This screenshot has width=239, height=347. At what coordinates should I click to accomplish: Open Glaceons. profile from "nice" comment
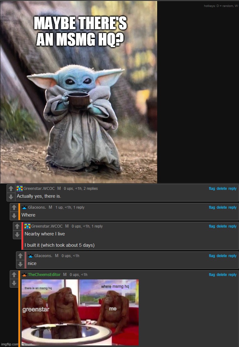[43, 256]
